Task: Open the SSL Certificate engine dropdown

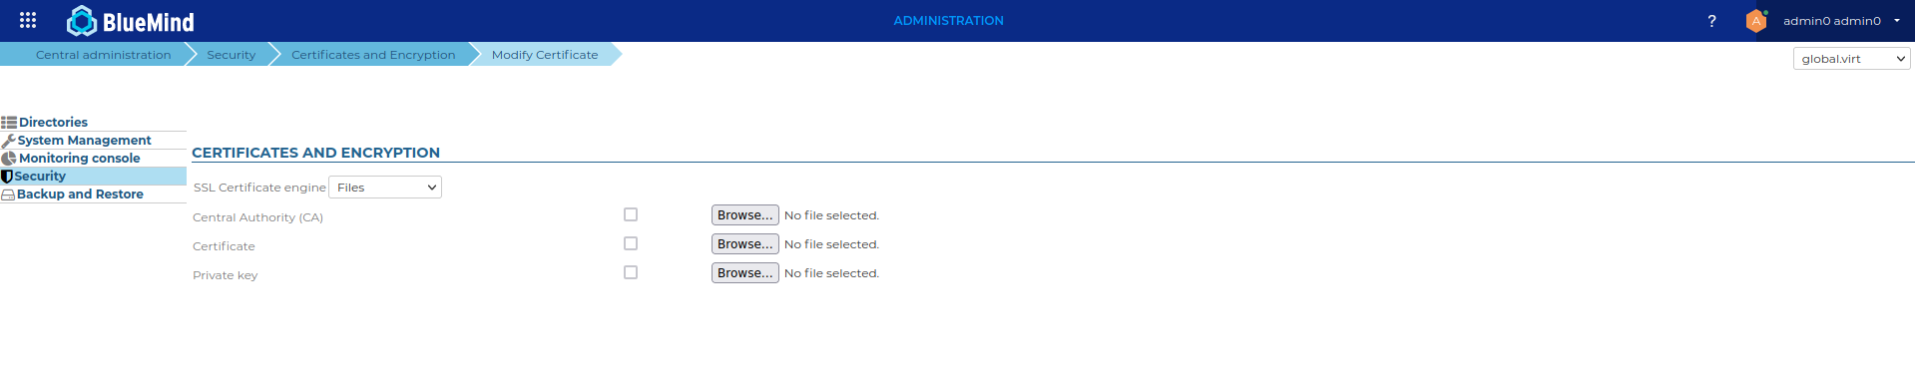Action: 385,188
